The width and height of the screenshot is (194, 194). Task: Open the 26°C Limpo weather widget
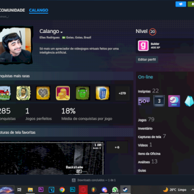click(175, 190)
